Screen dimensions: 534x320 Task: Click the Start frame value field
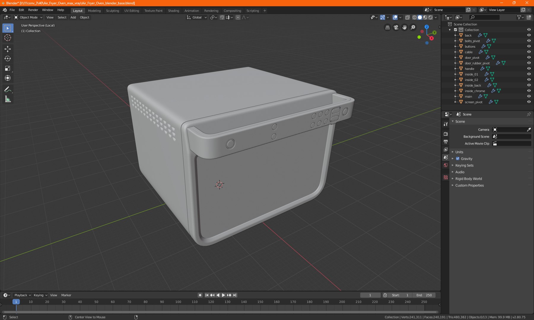[401, 295]
